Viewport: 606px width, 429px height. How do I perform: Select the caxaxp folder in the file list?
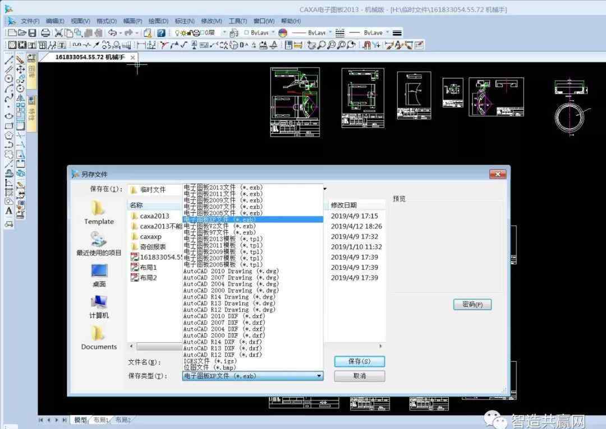[151, 236]
